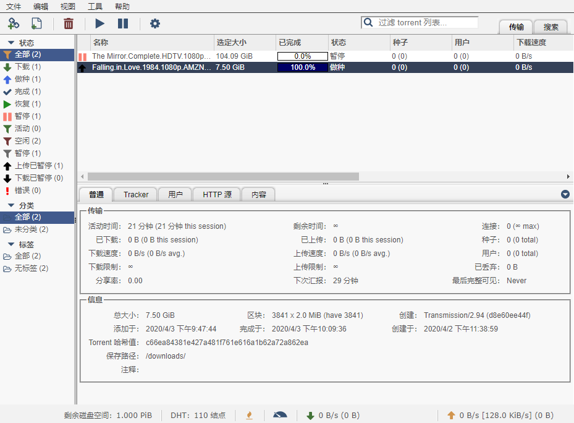Collapse the 分类 sidebar section
The width and height of the screenshot is (574, 423).
coord(11,205)
